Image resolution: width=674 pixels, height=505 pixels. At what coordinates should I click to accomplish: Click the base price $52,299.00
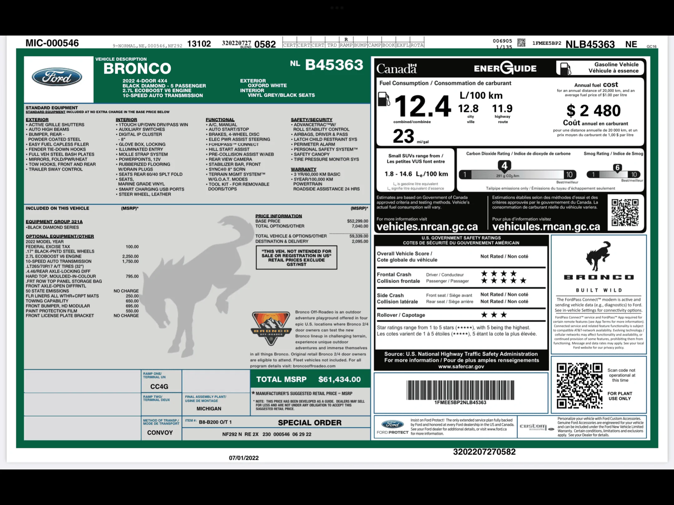tap(357, 221)
